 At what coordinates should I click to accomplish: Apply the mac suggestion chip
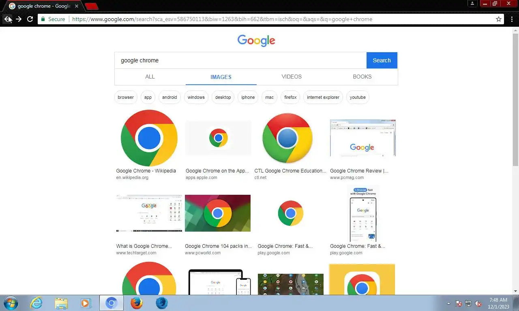point(270,97)
